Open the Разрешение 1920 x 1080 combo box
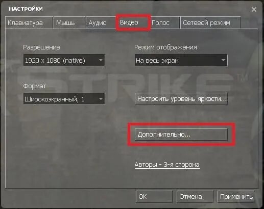This screenshot has width=264, height=209. (64, 60)
